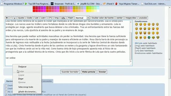Insert the center BBCode tag
The image size is (171, 96).
pyautogui.click(x=119, y=18)
